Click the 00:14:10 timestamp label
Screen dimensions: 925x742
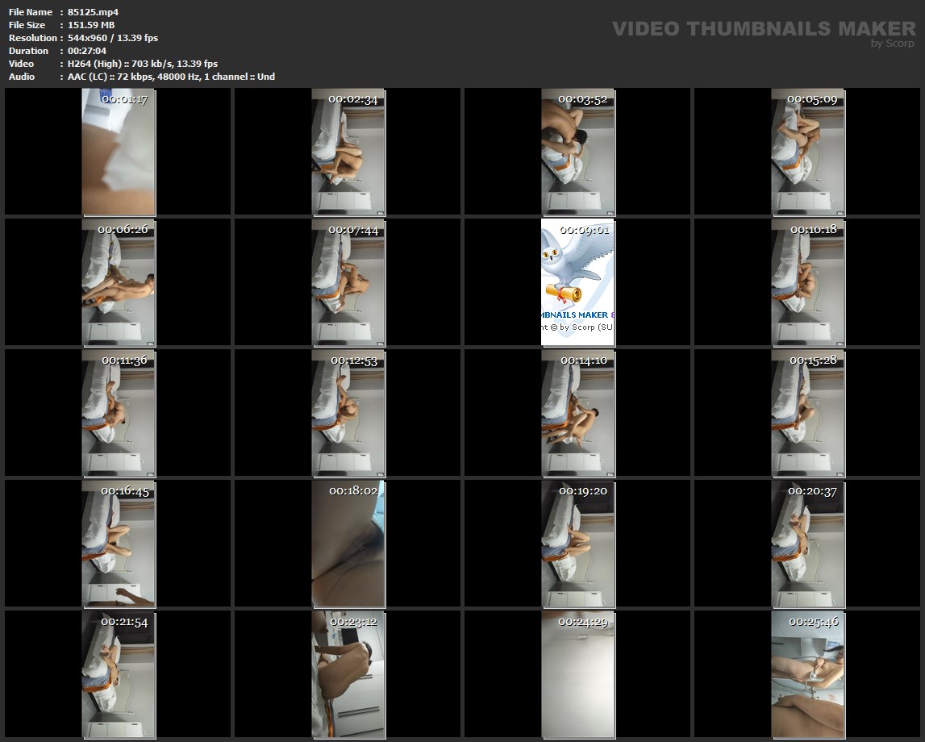click(x=583, y=360)
